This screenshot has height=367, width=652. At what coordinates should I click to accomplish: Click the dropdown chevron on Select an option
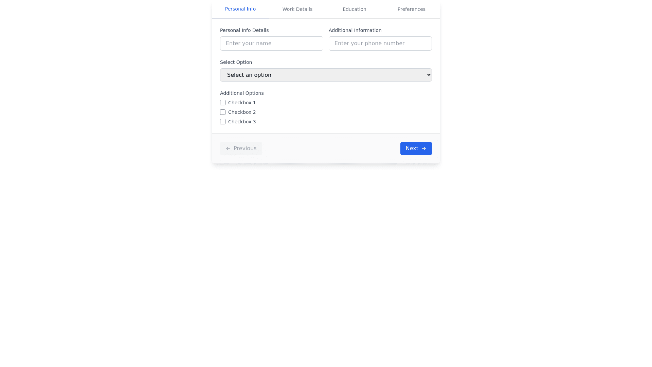point(429,75)
